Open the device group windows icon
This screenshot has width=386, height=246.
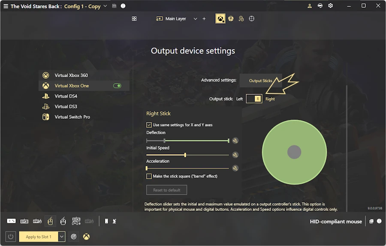tap(371, 221)
